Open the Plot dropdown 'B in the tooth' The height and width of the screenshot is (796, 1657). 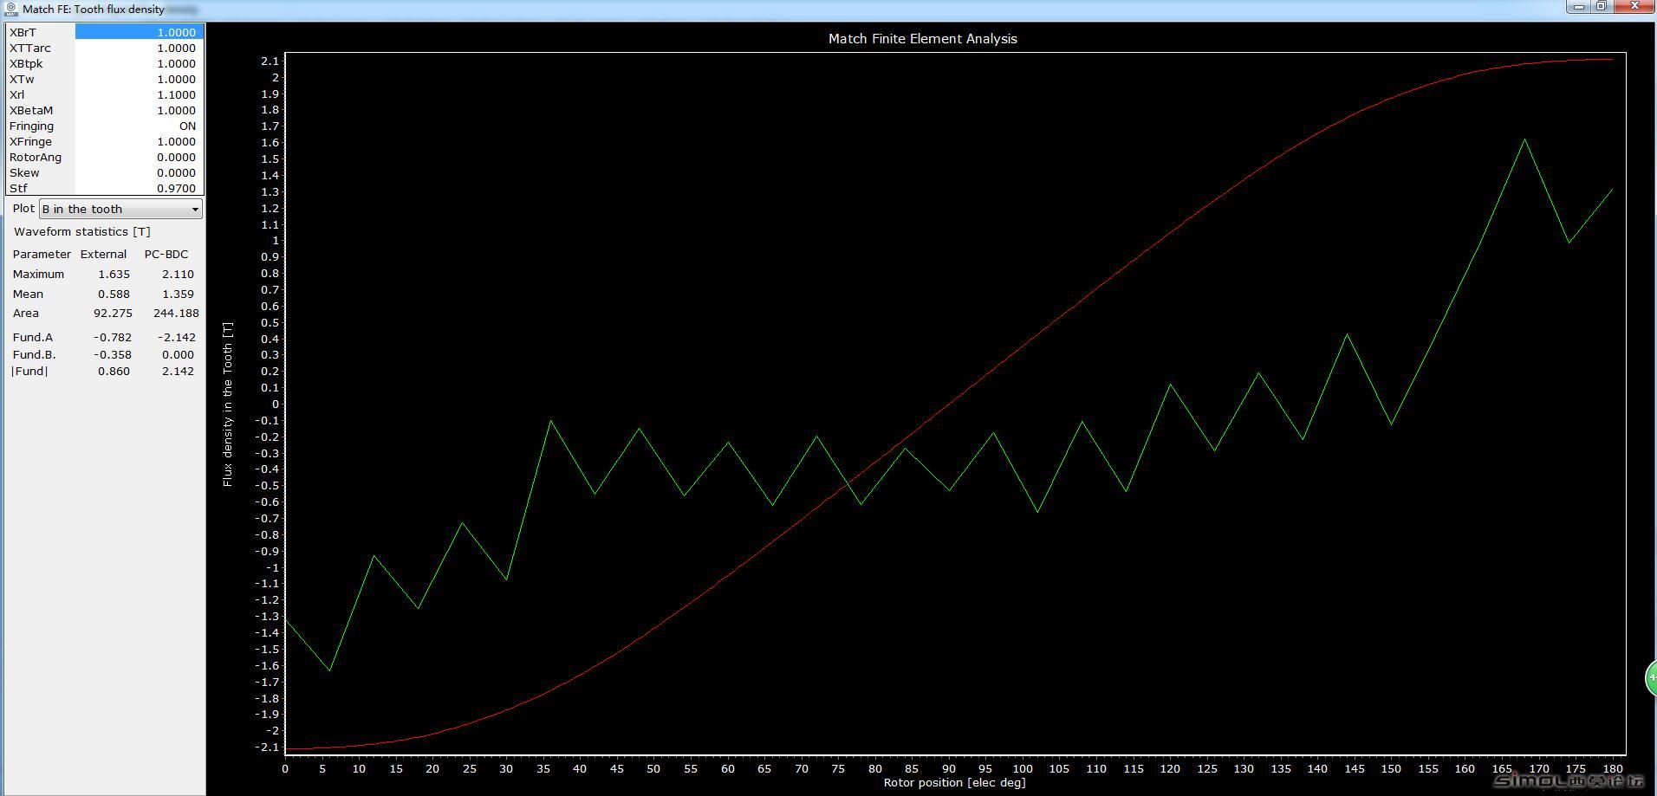click(x=120, y=209)
